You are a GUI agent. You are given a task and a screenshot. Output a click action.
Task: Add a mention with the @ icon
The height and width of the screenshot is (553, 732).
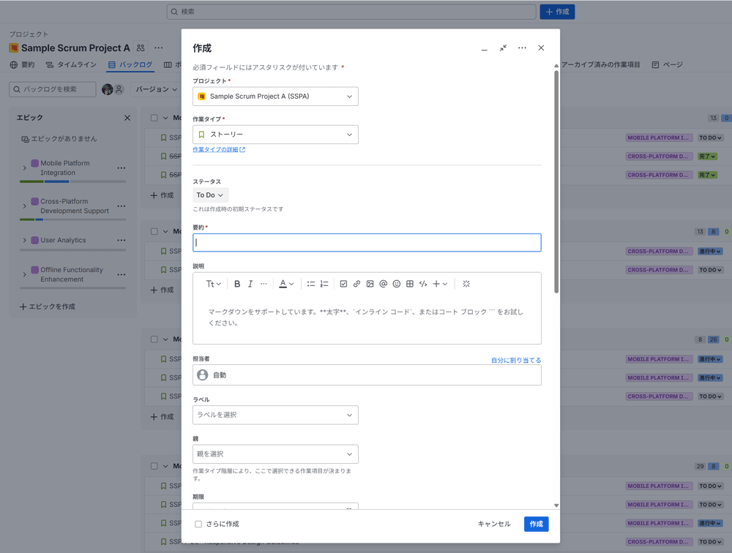pos(383,284)
